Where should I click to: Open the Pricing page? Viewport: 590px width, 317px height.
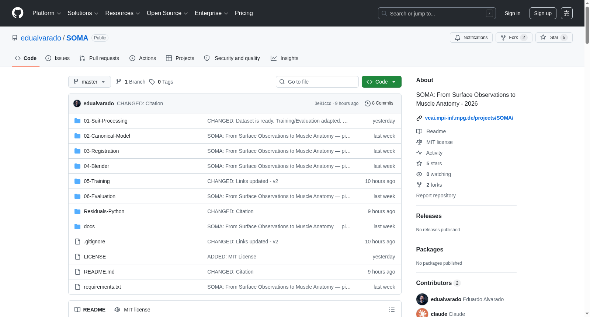click(x=244, y=13)
